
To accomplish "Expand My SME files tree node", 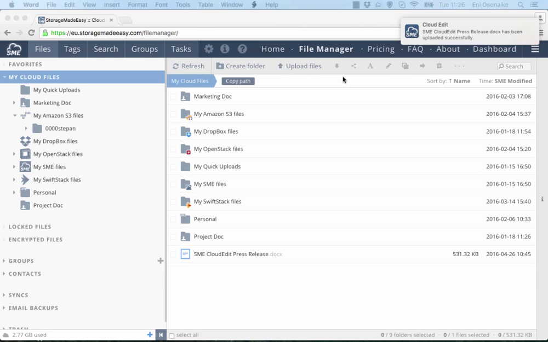I will tap(14, 167).
